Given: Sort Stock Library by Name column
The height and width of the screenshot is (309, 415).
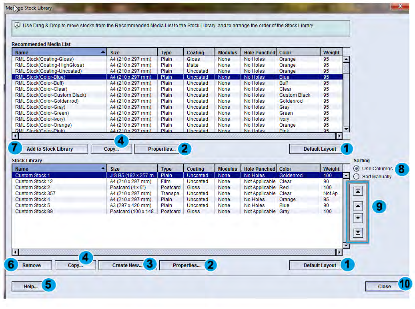Looking at the screenshot, I should click(x=59, y=169).
